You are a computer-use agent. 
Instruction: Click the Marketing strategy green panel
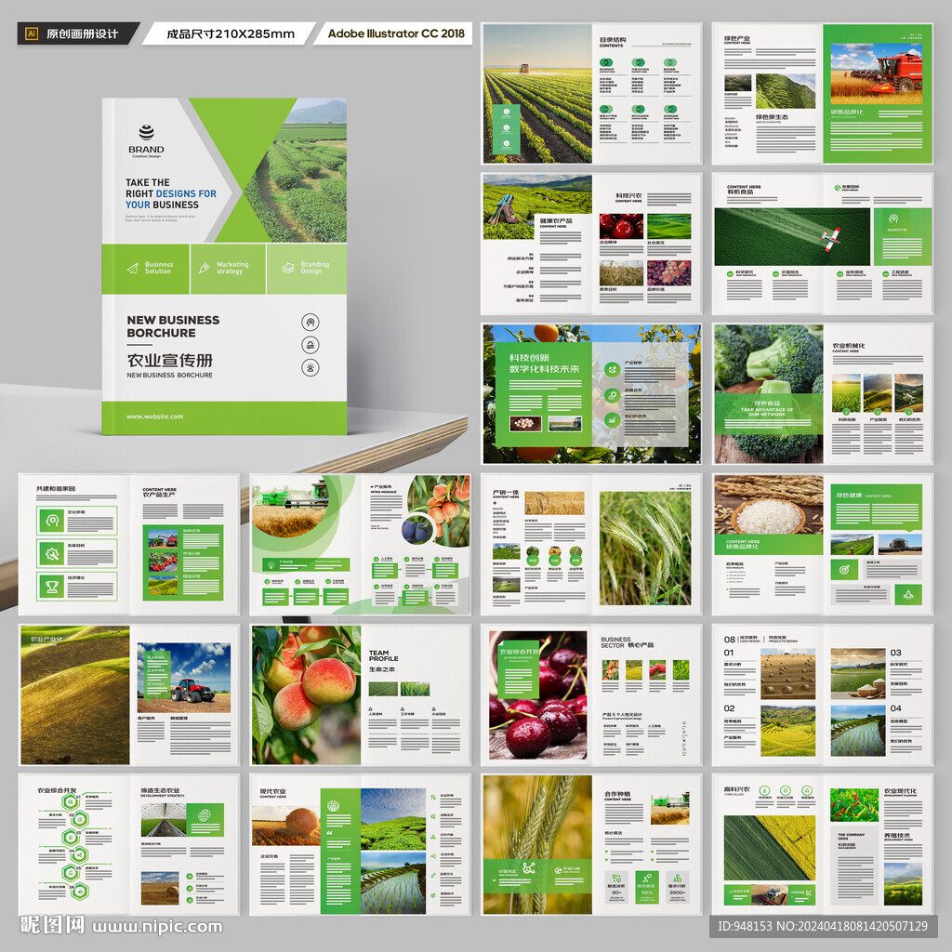pyautogui.click(x=229, y=269)
